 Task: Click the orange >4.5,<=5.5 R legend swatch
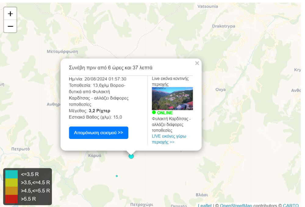tap(11, 191)
